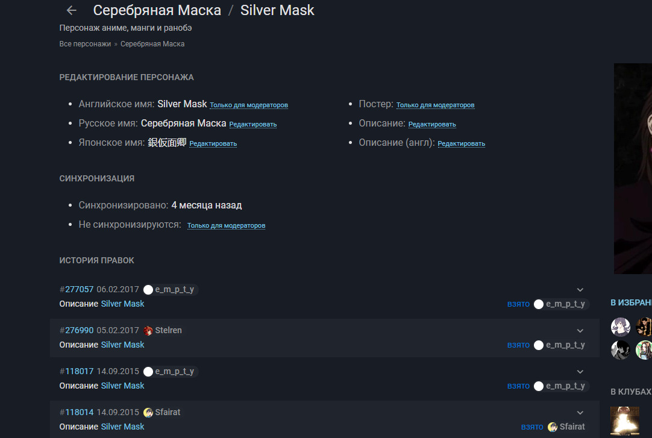The image size is (652, 438).
Task: Click Sfairat's avatar in edit #118014
Action: coord(148,413)
